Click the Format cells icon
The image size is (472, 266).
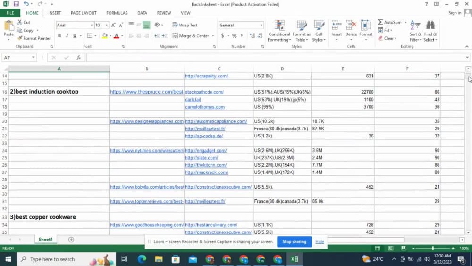(x=366, y=26)
